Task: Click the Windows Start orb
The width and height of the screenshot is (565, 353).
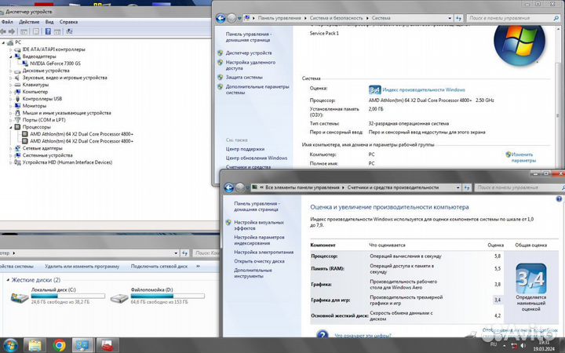Action: pos(11,344)
